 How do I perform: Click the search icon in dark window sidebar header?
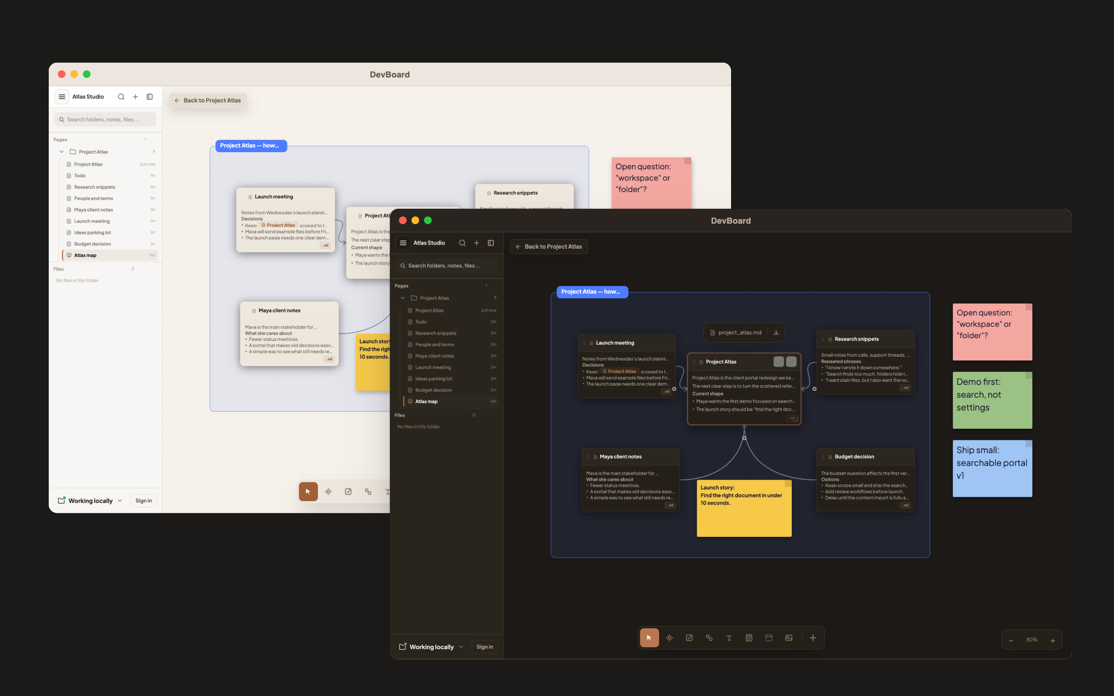pyautogui.click(x=462, y=243)
